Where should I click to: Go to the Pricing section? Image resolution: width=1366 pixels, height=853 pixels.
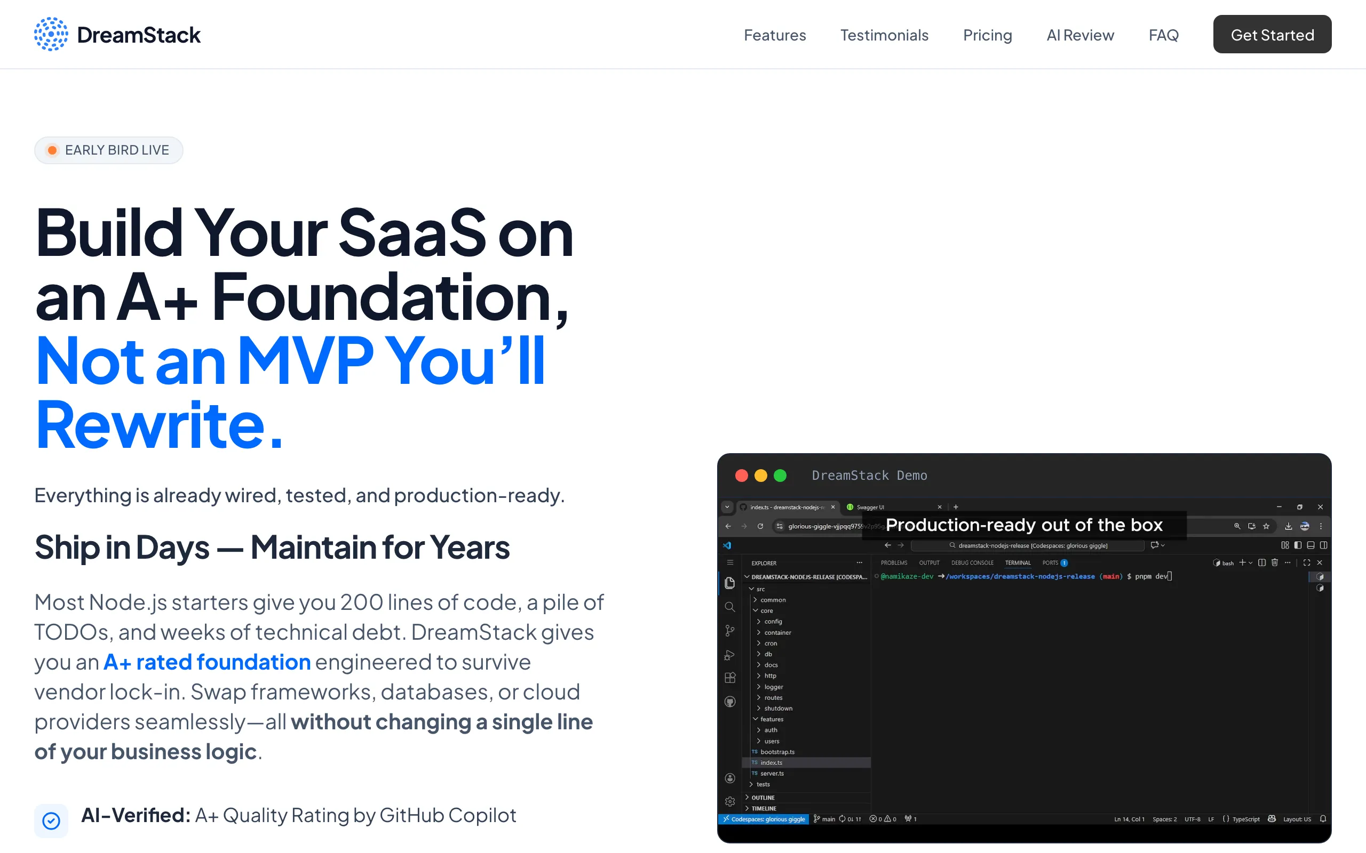tap(987, 35)
